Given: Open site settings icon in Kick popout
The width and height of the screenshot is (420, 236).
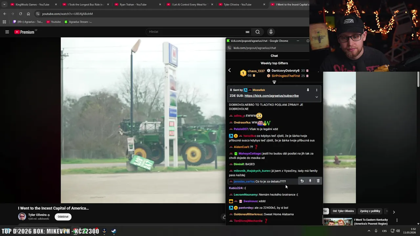Looking at the screenshot, I should 229,48.
